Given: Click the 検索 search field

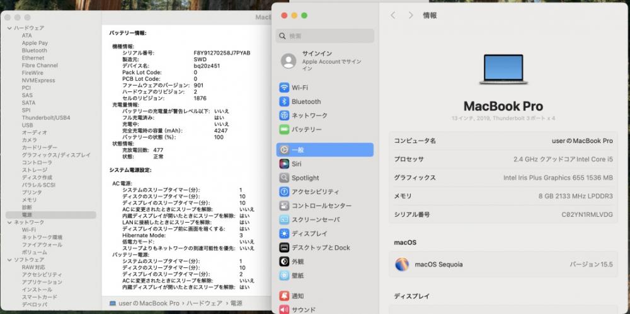Looking at the screenshot, I should (324, 36).
